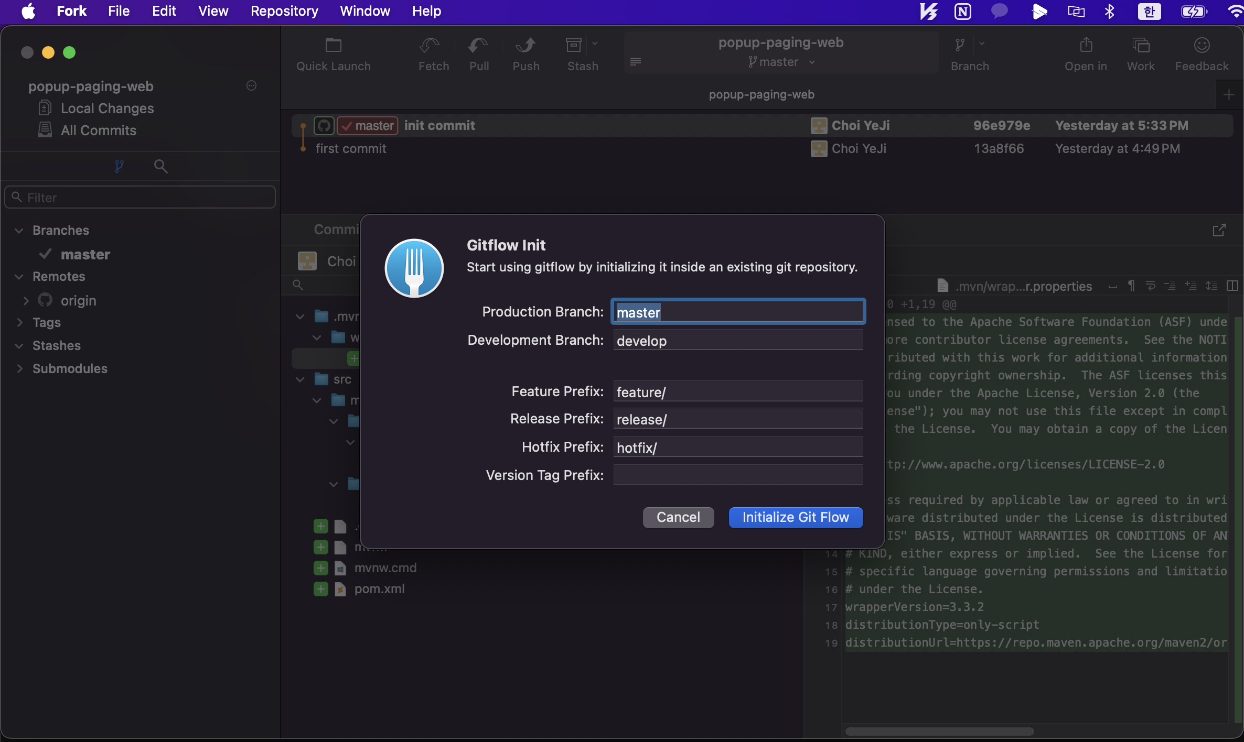Click the Feedback smiley icon
Viewport: 1244px width, 742px height.
(1202, 46)
